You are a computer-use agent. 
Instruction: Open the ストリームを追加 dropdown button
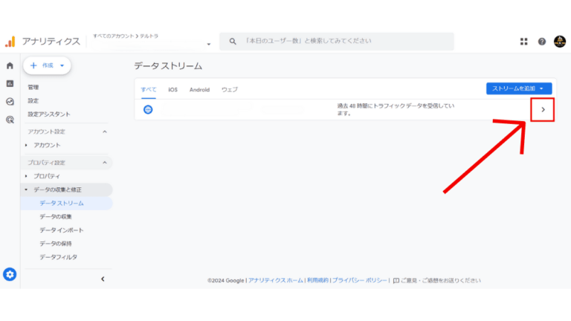pos(519,88)
